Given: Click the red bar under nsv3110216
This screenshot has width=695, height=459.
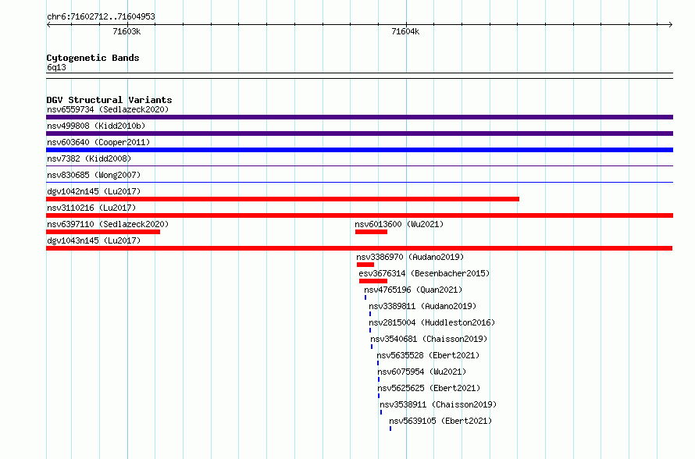Looking at the screenshot, I should (359, 215).
